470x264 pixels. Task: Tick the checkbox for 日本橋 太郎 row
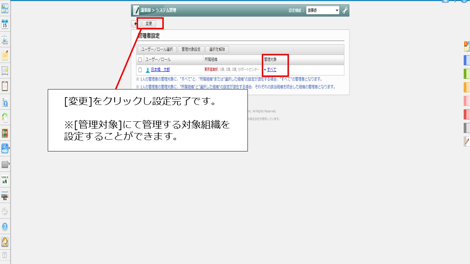click(x=140, y=70)
